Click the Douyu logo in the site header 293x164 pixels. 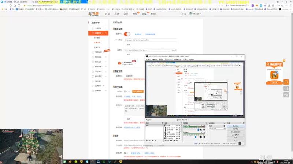point(93,14)
